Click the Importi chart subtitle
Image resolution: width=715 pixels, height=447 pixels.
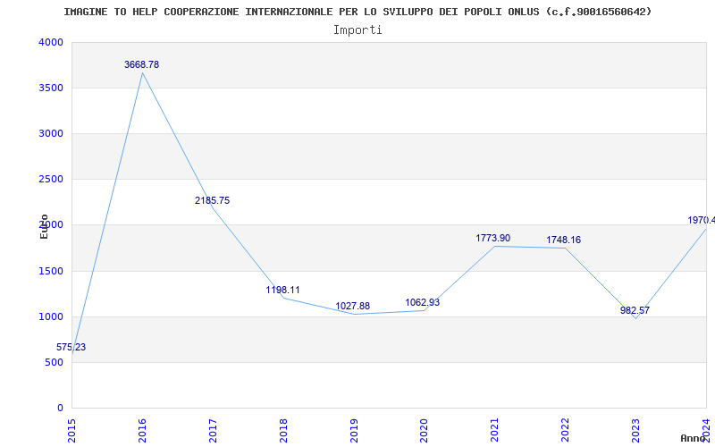pyautogui.click(x=357, y=30)
